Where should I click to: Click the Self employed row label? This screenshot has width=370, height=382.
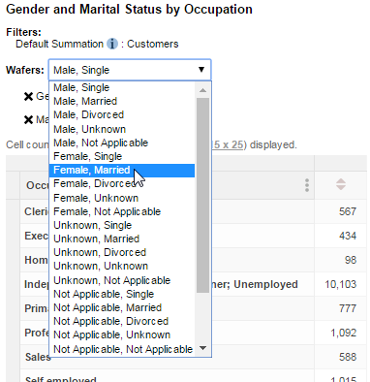(x=61, y=379)
